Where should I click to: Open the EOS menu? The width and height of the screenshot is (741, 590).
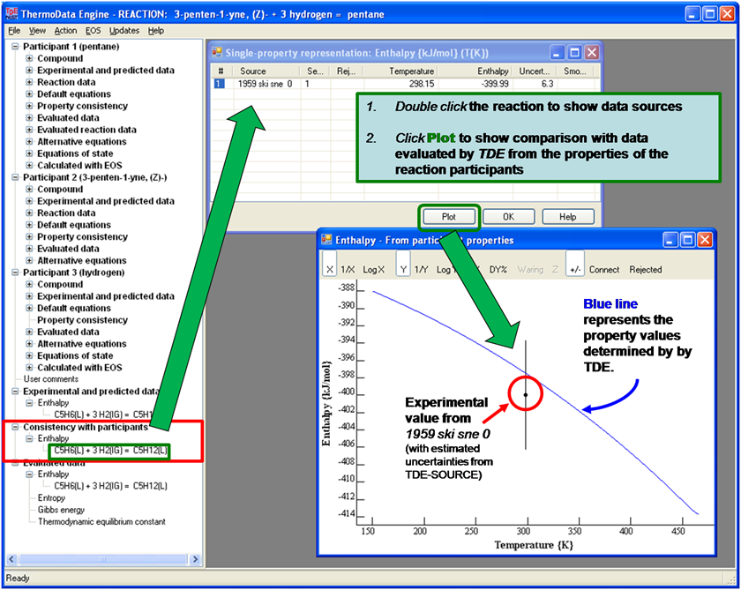pos(93,31)
